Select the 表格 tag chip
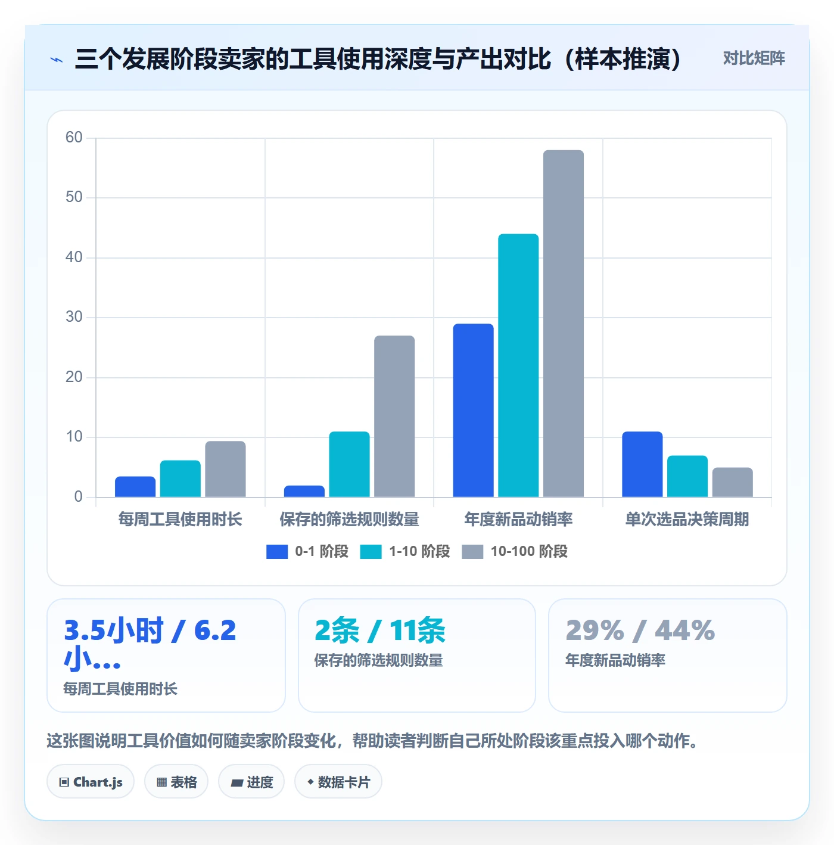834x845 pixels. [x=176, y=782]
